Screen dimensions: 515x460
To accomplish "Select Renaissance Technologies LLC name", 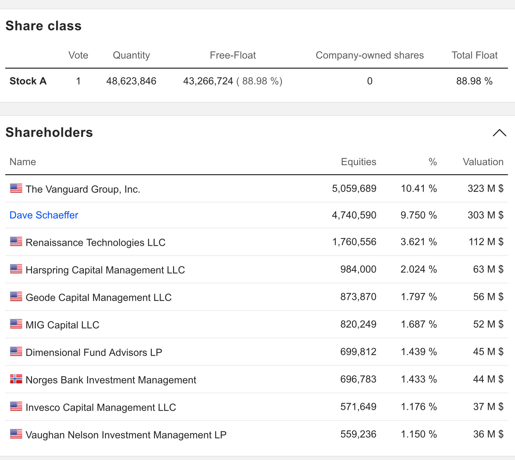I will coord(96,243).
